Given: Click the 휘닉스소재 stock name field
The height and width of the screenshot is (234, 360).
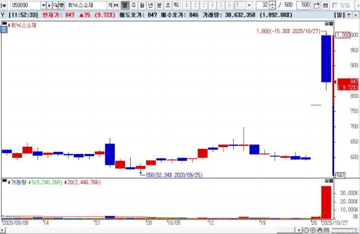Looking at the screenshot, I should click(86, 5).
